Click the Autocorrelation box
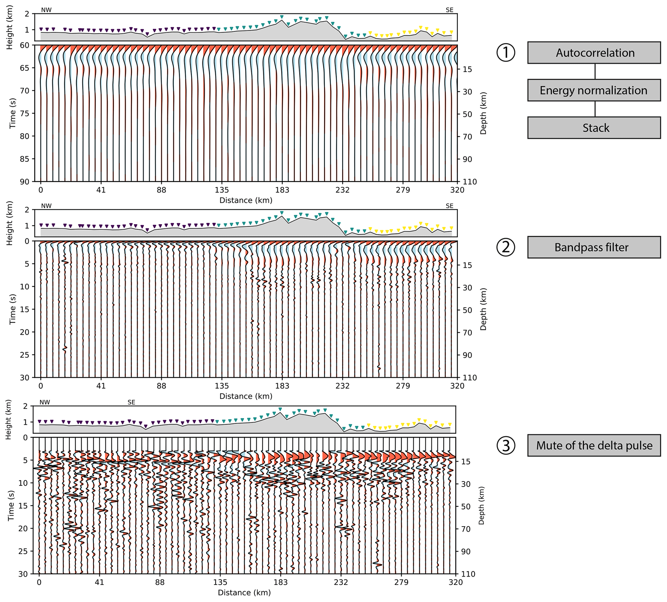The height and width of the screenshot is (602, 667). pyautogui.click(x=594, y=53)
